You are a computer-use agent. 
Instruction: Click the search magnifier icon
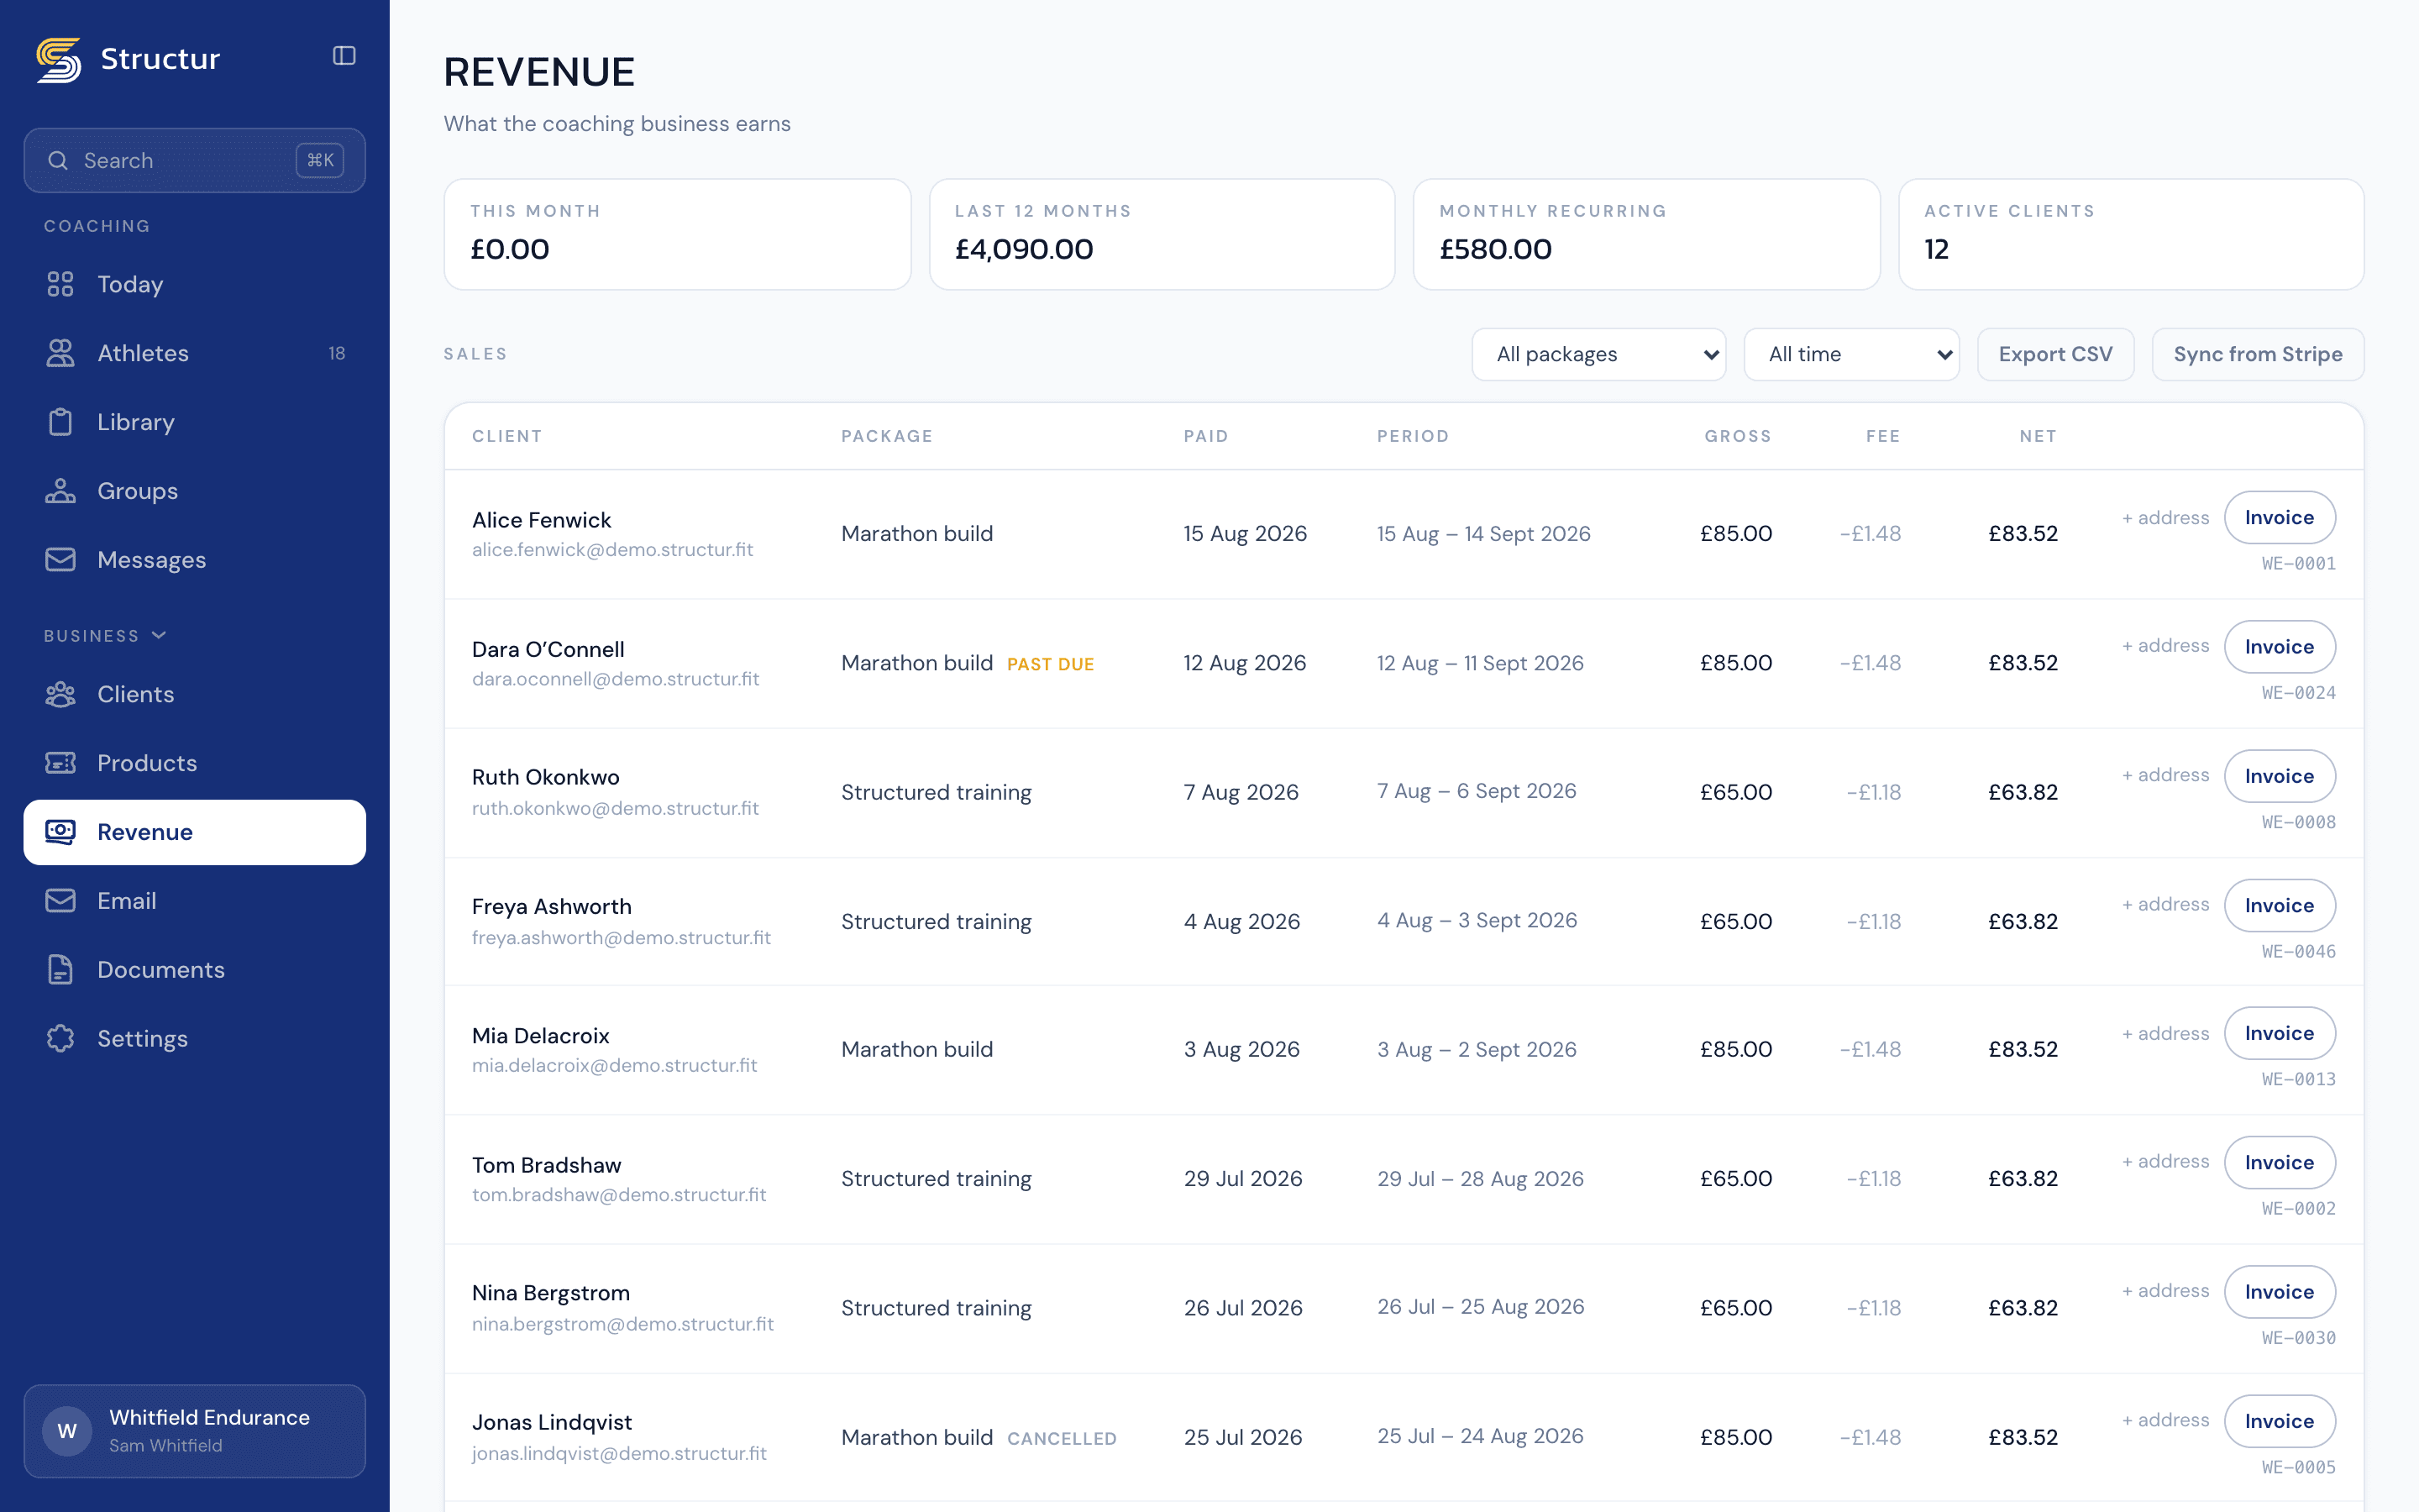pyautogui.click(x=58, y=160)
